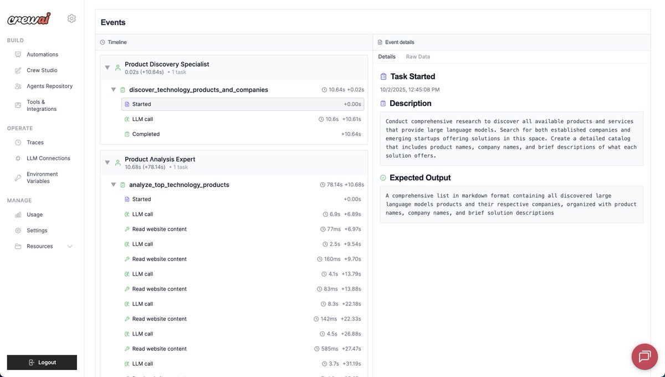This screenshot has height=377, width=665.
Task: Click the Expected Output checkmark icon
Action: click(383, 178)
